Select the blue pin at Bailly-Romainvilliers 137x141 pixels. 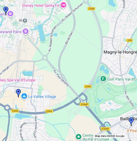pyautogui.click(x=131, y=121)
